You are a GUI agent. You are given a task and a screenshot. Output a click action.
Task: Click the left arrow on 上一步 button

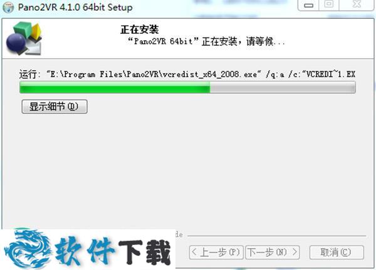[194, 252]
